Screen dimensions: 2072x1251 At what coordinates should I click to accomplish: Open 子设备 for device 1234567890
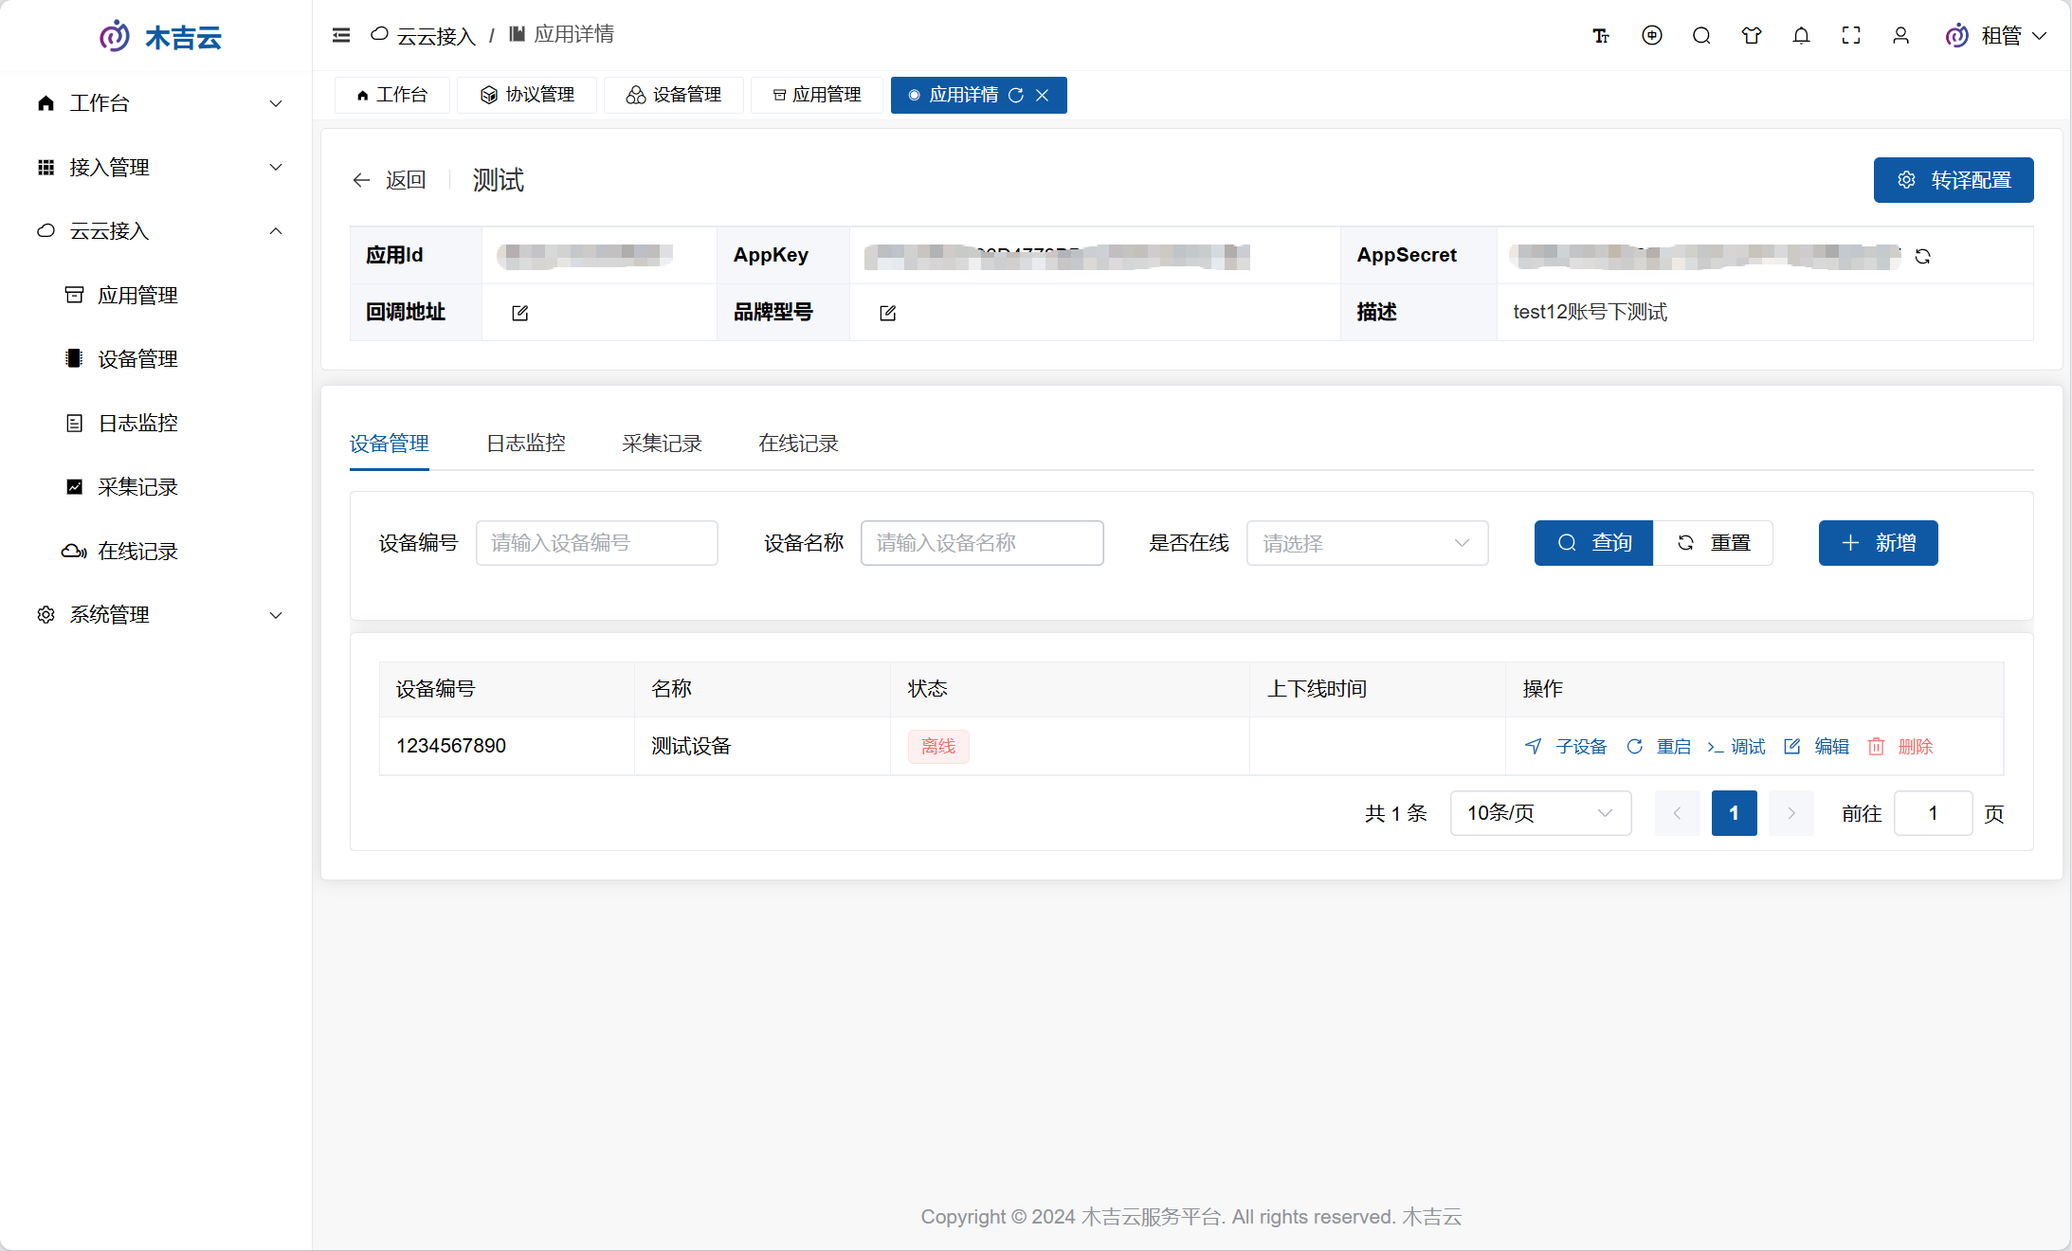pos(1566,747)
